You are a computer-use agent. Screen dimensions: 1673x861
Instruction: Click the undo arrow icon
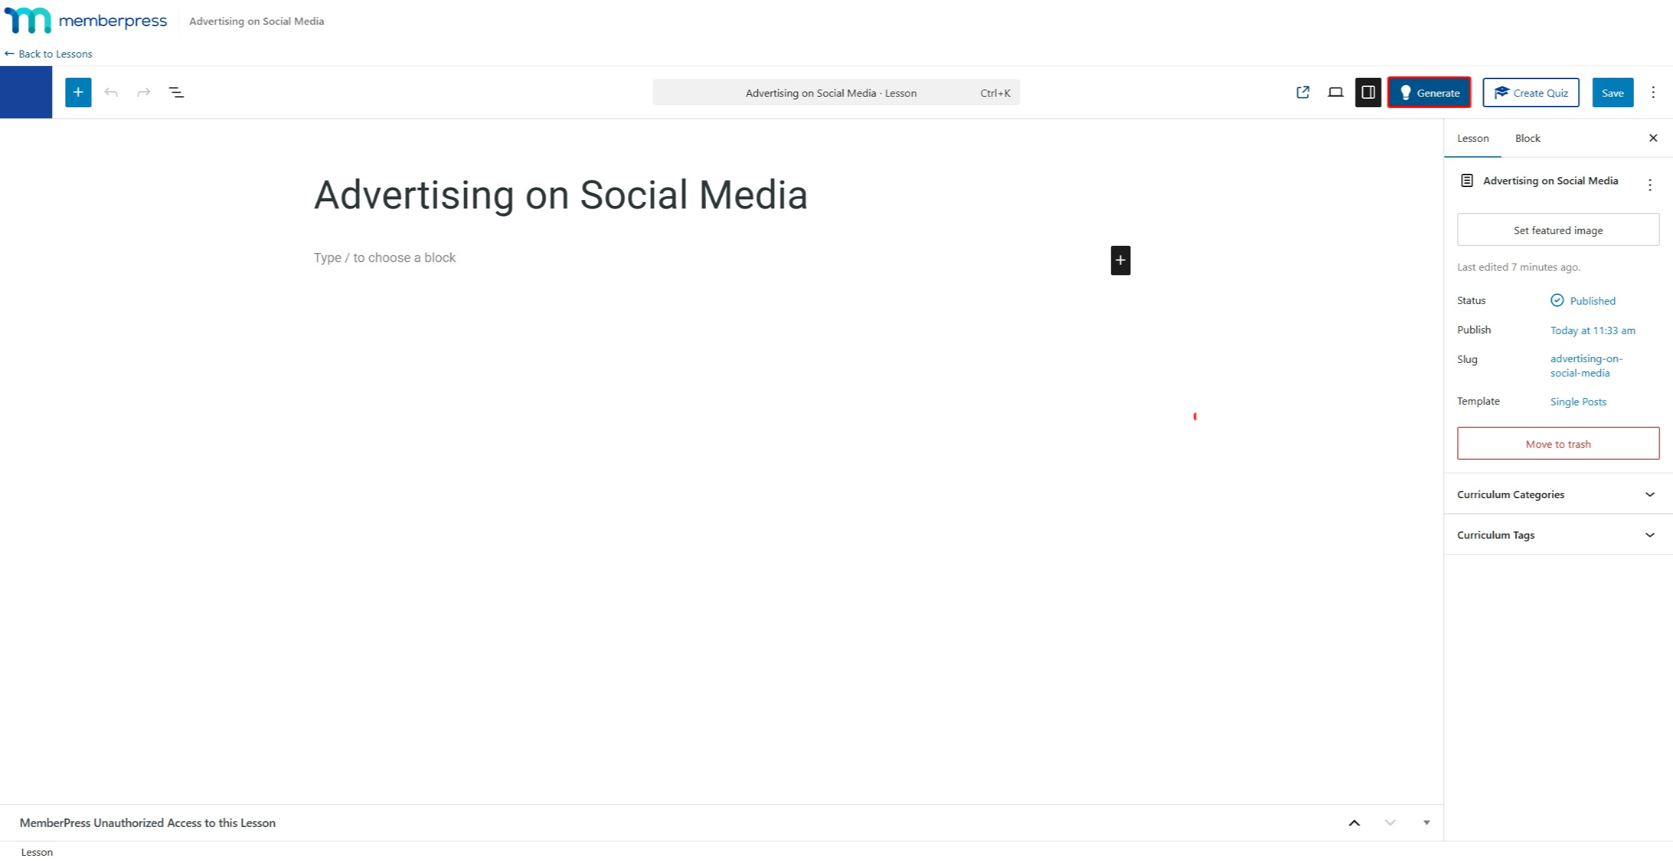111,92
